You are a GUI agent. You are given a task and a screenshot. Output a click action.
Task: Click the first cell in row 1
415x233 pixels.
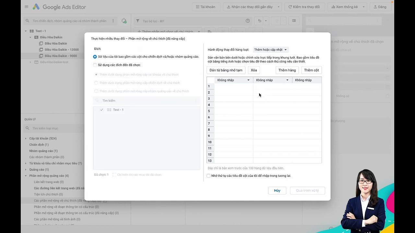(233, 86)
